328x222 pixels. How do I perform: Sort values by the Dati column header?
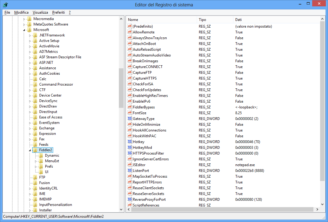click(x=276, y=20)
